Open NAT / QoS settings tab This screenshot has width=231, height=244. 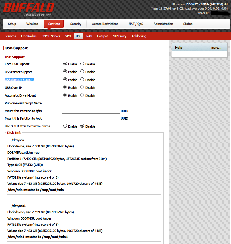click(136, 24)
